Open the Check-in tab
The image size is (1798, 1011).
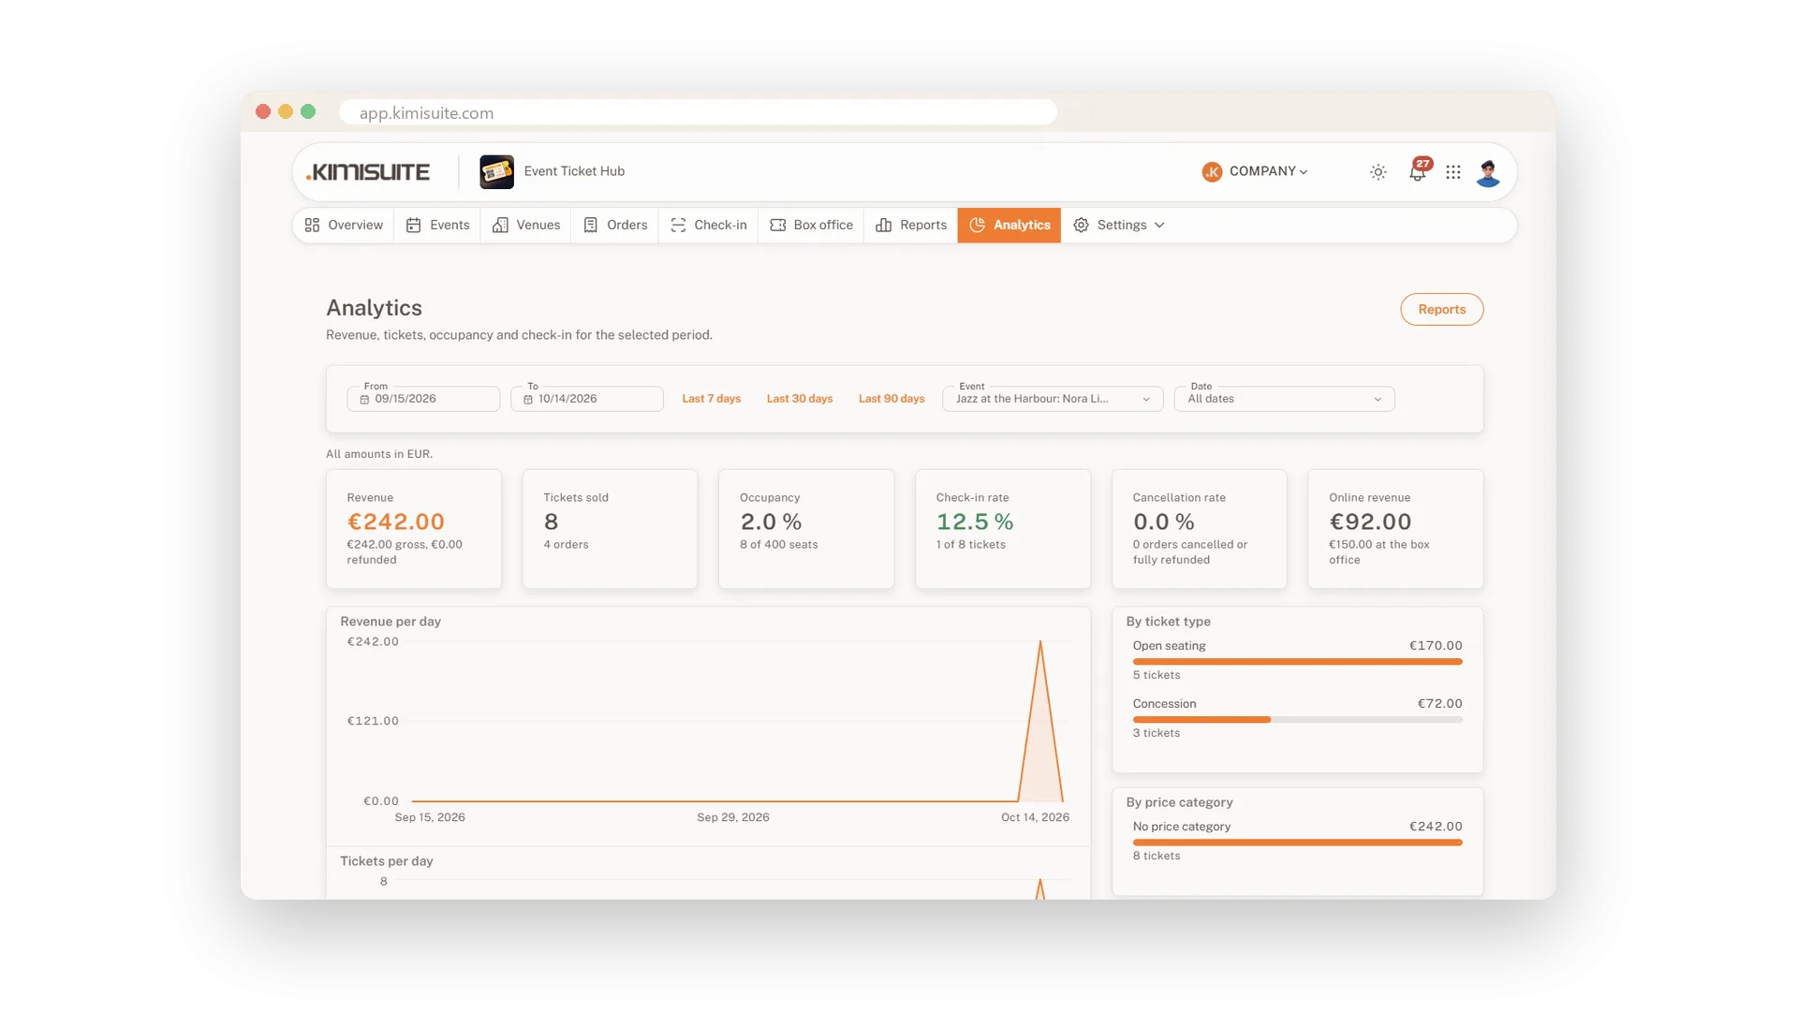point(709,226)
